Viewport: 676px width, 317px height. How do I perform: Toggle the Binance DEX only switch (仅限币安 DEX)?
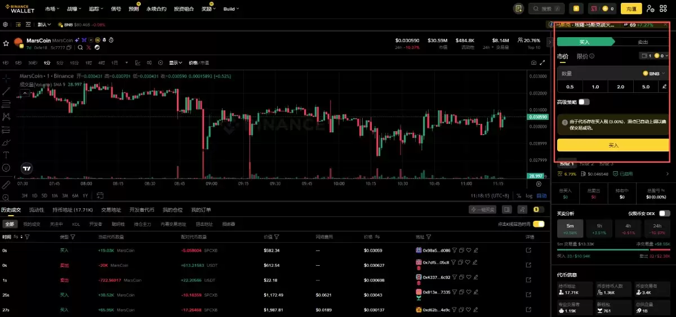[x=665, y=213]
